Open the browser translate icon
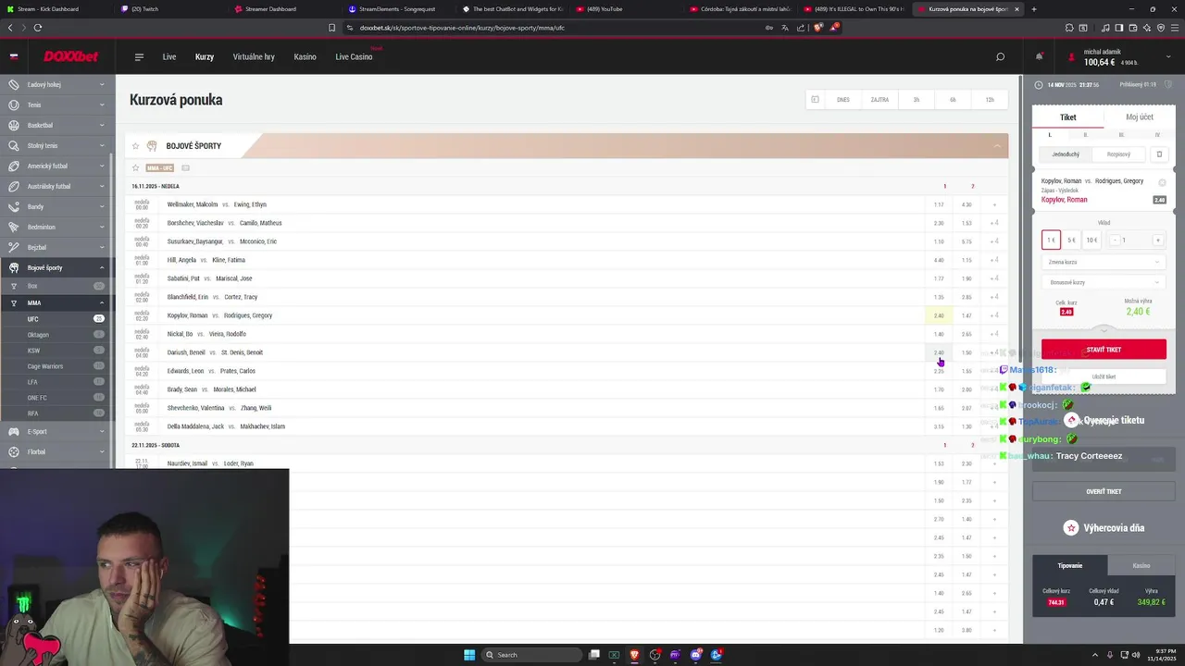This screenshot has height=666, width=1185. coord(784,28)
